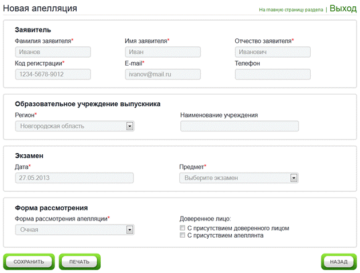Screen dimensions: 360x273
Task: Open the Регион dropdown arrow
Action: pyautogui.click(x=130, y=126)
